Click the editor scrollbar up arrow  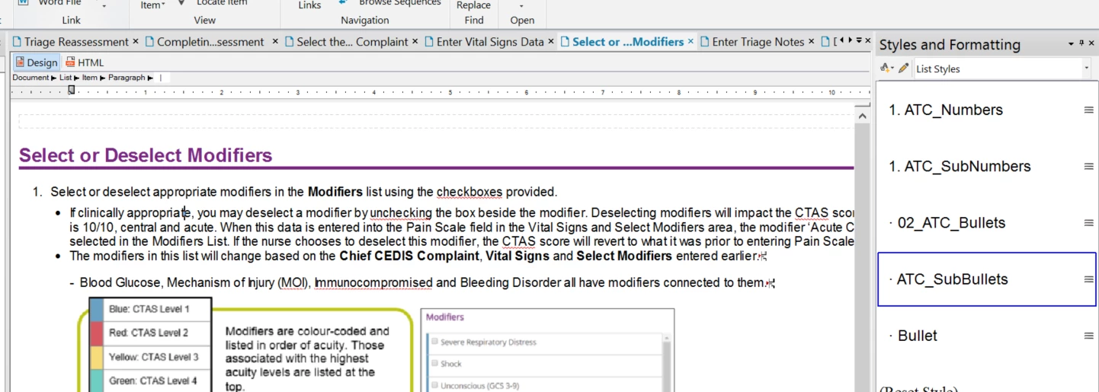click(862, 116)
